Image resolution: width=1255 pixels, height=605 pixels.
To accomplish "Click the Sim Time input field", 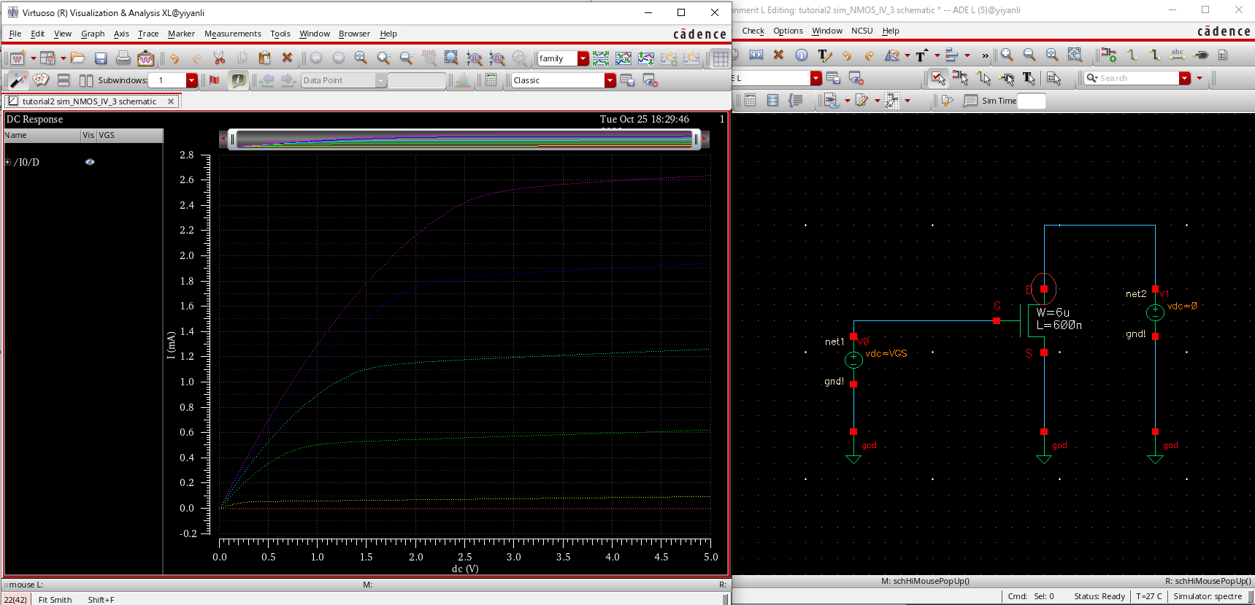I will (1032, 101).
